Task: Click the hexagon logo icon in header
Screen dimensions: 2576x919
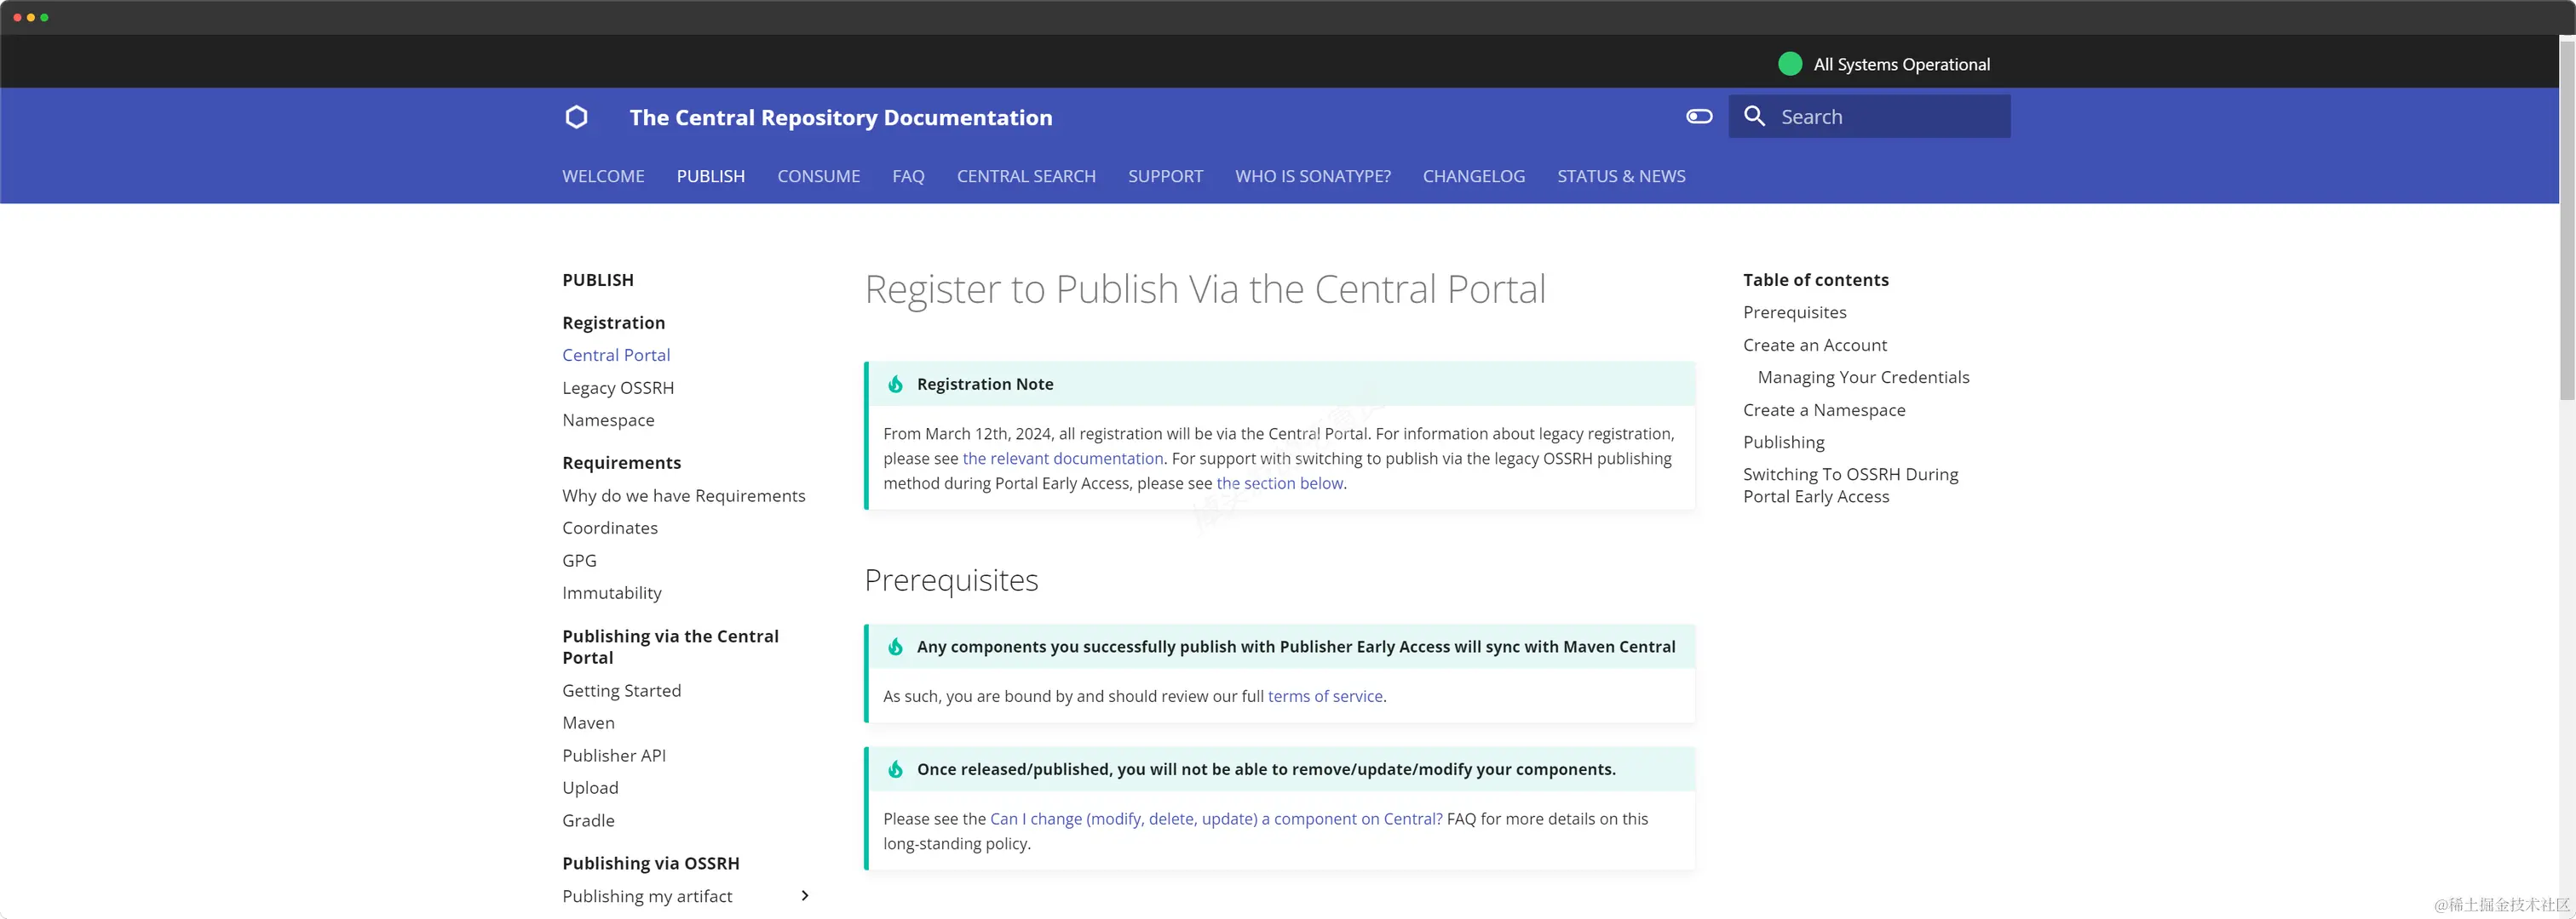Action: tap(576, 117)
